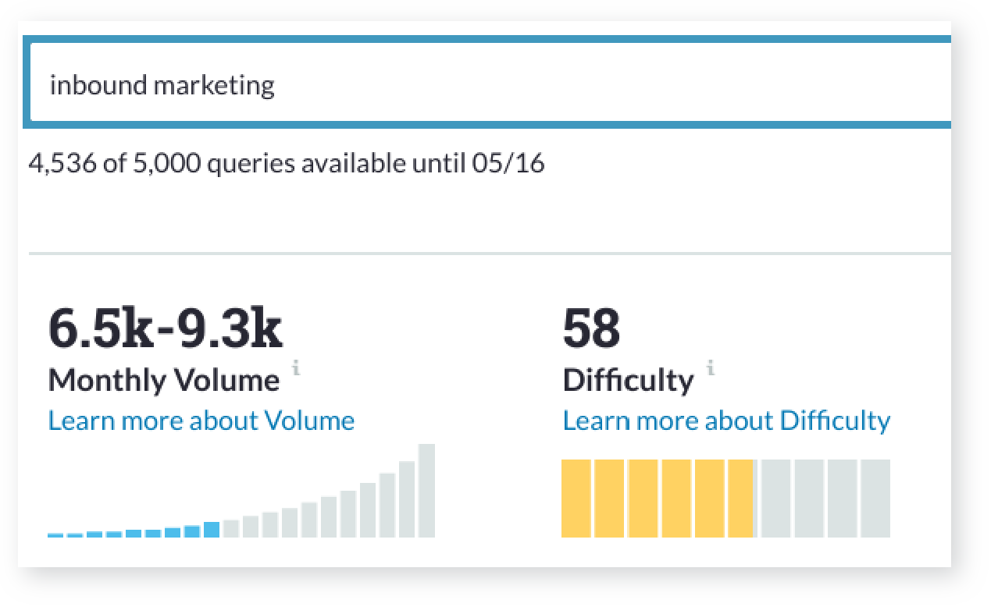This screenshot has height=614, width=998.
Task: Select the Difficulty label text
Action: click(628, 381)
